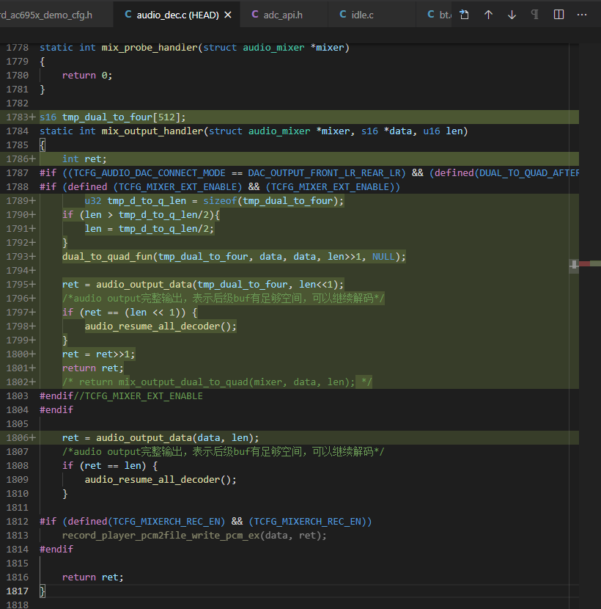Click the mix_output_handler function name
Image resolution: width=601 pixels, height=609 pixels.
pos(152,131)
